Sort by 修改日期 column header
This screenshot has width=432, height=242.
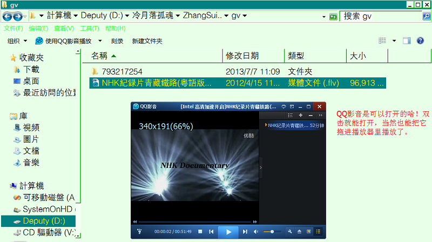point(253,56)
